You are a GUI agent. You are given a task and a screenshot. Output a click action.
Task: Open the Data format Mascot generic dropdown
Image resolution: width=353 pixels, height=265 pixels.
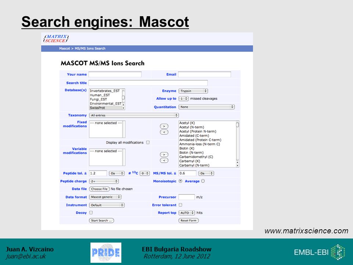pyautogui.click(x=105, y=197)
